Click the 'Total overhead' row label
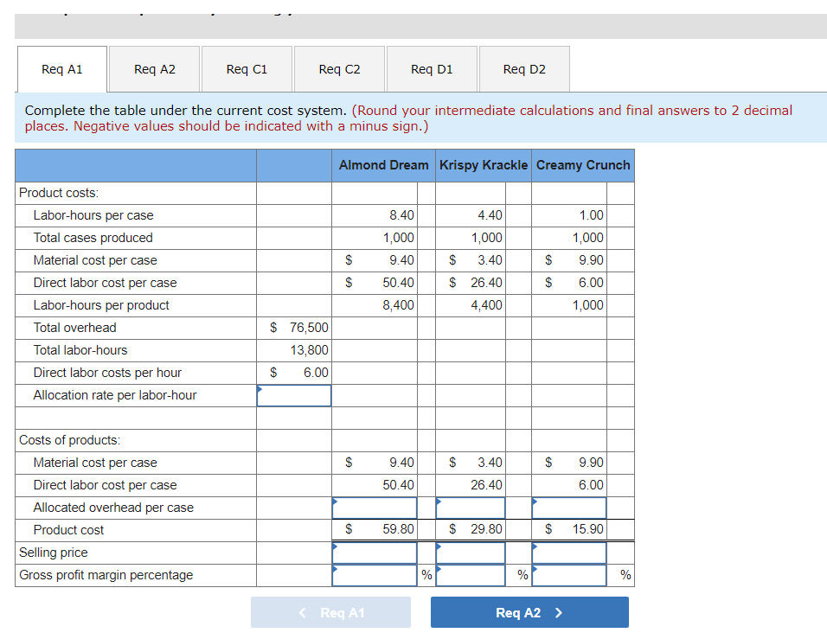Viewport: 827px width, 639px height. pos(75,328)
